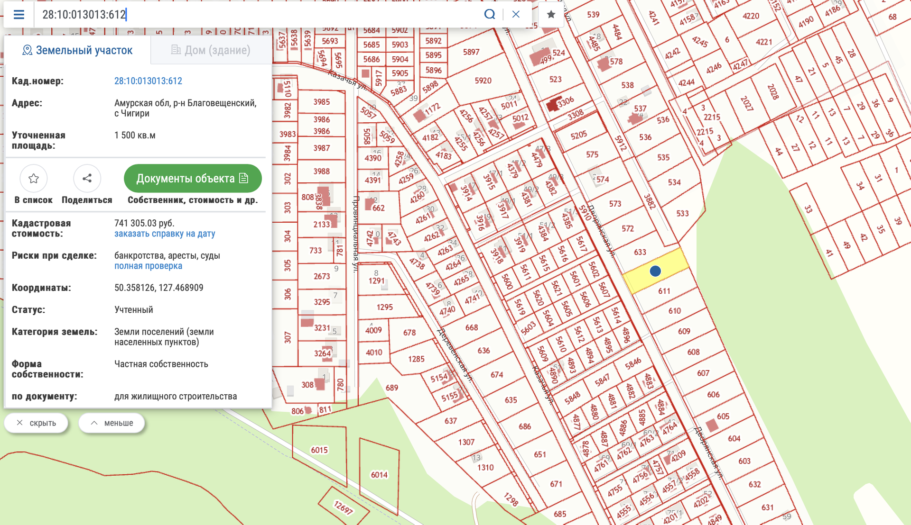Select parcel 5920 on the map

pos(483,81)
